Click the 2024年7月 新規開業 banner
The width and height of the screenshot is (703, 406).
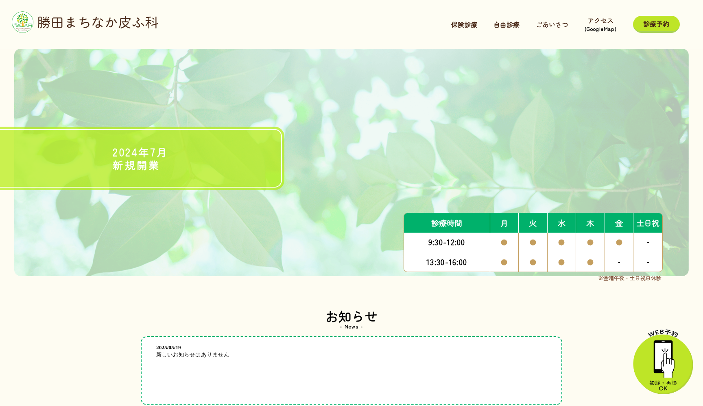click(138, 159)
